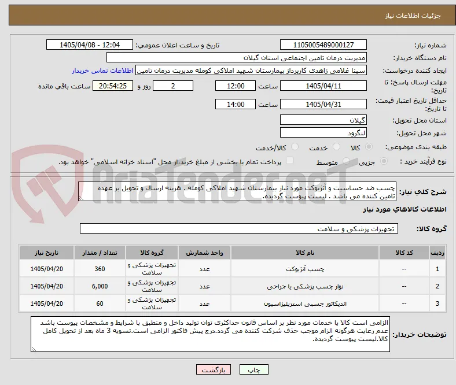Click the item name نوار چسب پزشکی یا جراحی

[305, 287]
